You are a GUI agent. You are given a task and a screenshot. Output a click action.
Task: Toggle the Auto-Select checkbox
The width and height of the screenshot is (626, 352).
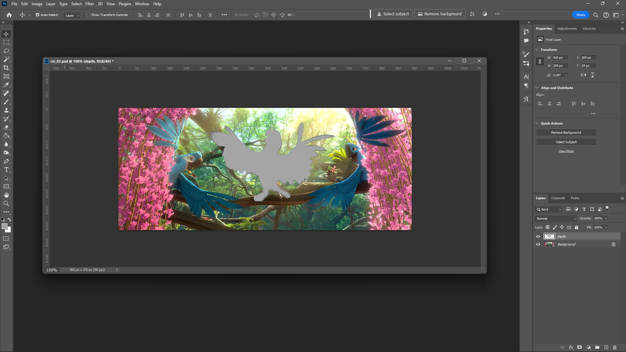37,15
